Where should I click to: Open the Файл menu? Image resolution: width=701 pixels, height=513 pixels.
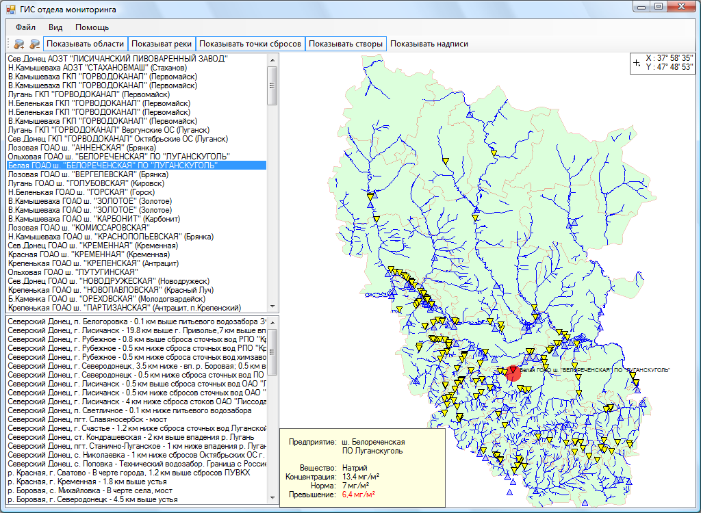point(25,27)
